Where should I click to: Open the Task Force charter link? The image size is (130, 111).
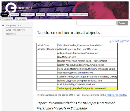point(116,95)
